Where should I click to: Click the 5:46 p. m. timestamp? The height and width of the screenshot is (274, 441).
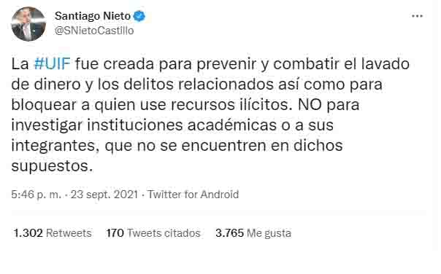(36, 195)
